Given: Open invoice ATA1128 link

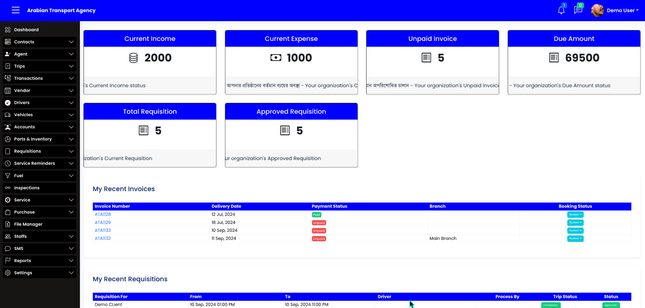Looking at the screenshot, I should pyautogui.click(x=103, y=214).
